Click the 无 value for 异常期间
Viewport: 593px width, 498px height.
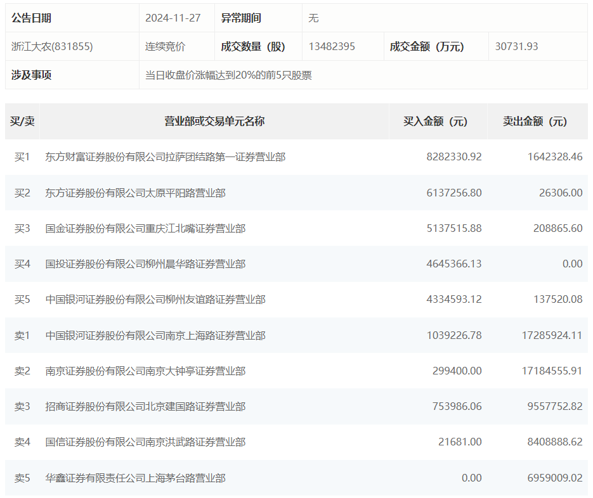pyautogui.click(x=313, y=18)
